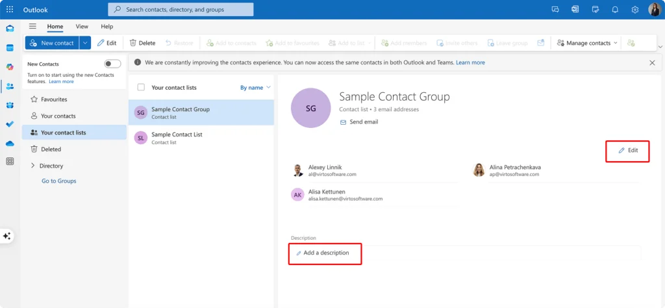Click Invite others in toolbar
The width and height of the screenshot is (665, 308).
457,43
